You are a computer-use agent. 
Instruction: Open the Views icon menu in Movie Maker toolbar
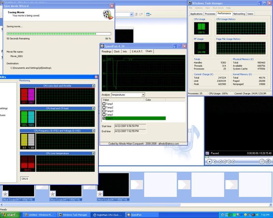point(148,14)
